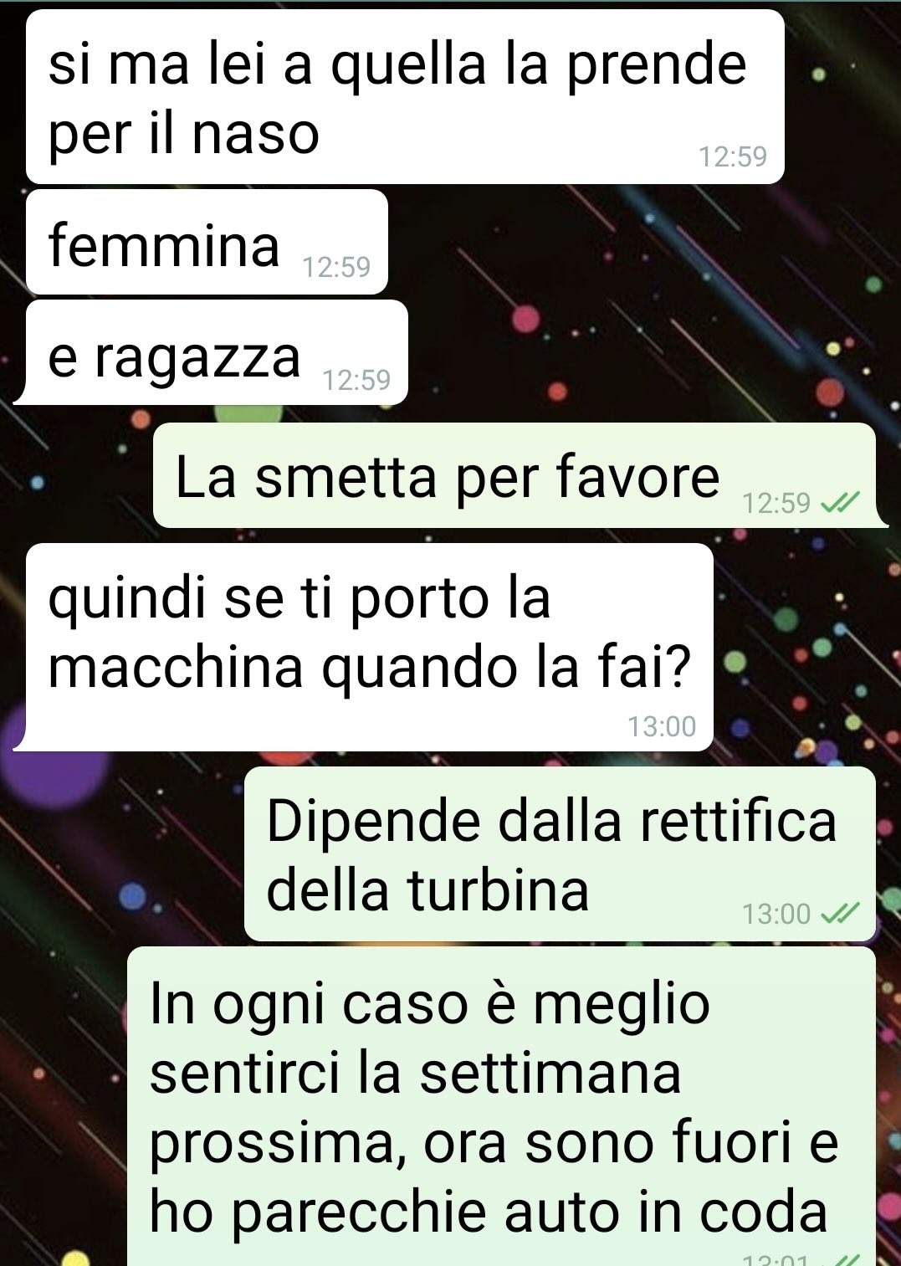Screen dimensions: 901x1266
Task: Click the cut-off 13:01 timestamp on the last message
Action: pyautogui.click(x=776, y=1260)
